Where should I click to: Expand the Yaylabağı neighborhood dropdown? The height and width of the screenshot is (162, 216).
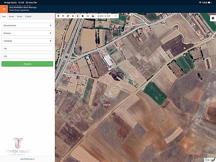27,41
